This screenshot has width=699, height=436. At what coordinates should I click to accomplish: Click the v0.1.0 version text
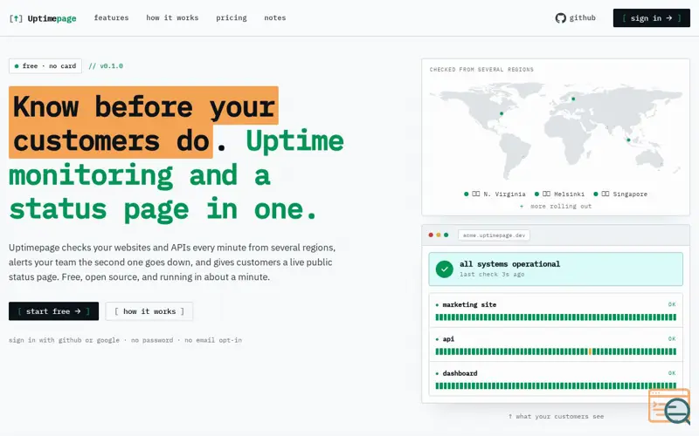coord(106,66)
